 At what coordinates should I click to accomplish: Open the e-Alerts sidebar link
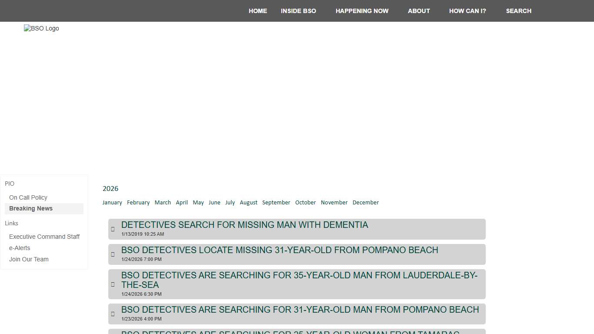[x=20, y=248]
